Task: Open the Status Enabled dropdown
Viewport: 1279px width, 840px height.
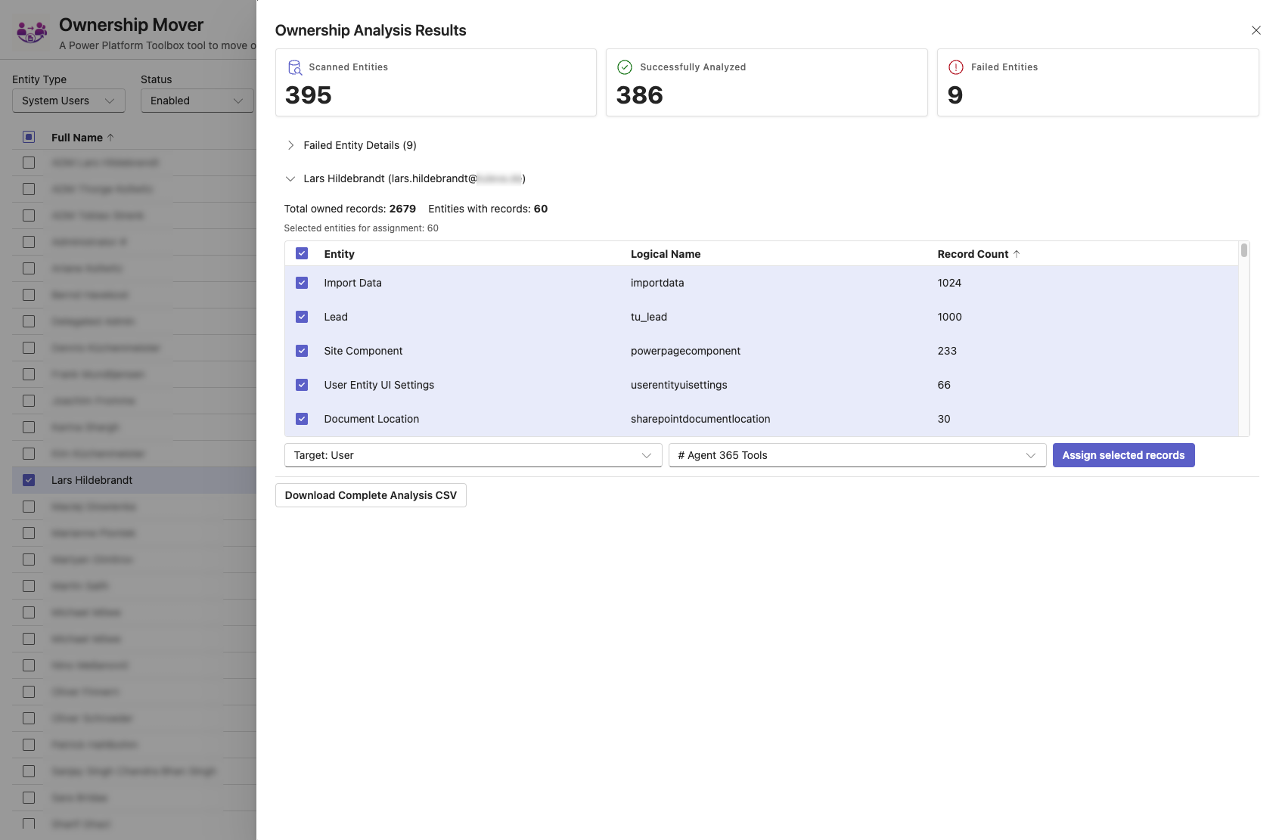Action: [197, 101]
